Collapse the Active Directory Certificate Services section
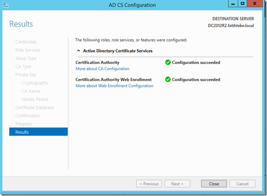This screenshot has height=196, width=267. coord(79,51)
